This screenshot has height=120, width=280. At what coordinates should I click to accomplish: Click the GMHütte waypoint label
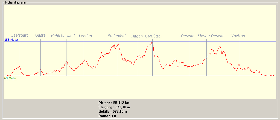click(x=153, y=36)
